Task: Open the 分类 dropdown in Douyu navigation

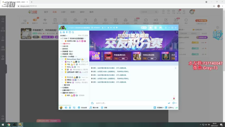Action: [x=63, y=12]
